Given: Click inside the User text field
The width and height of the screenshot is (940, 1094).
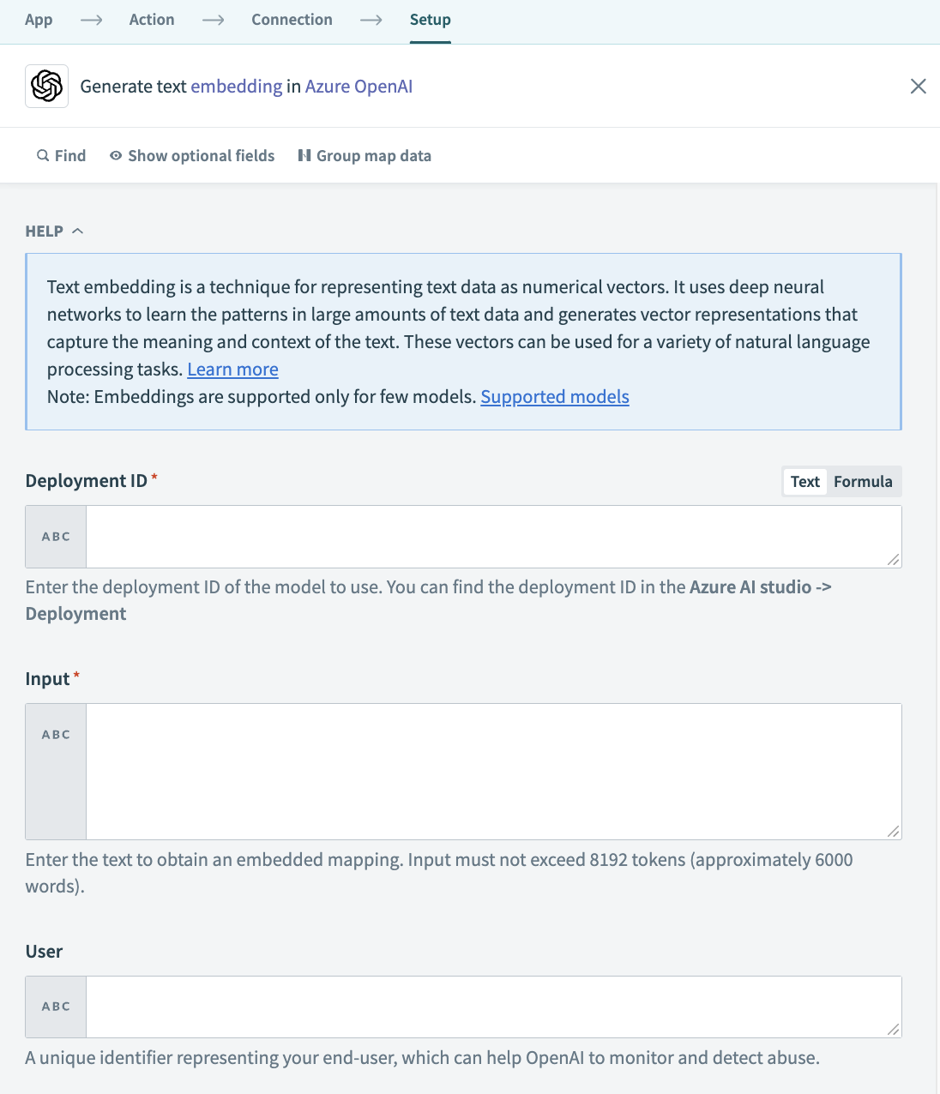Looking at the screenshot, I should 493,1007.
